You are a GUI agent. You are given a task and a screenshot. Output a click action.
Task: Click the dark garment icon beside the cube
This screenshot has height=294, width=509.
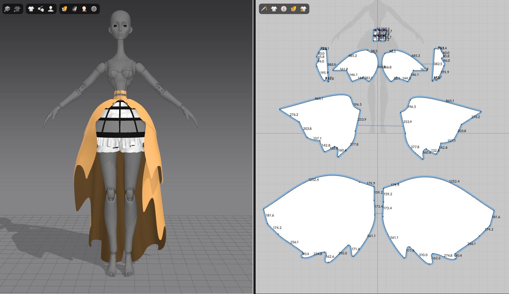click(x=17, y=9)
